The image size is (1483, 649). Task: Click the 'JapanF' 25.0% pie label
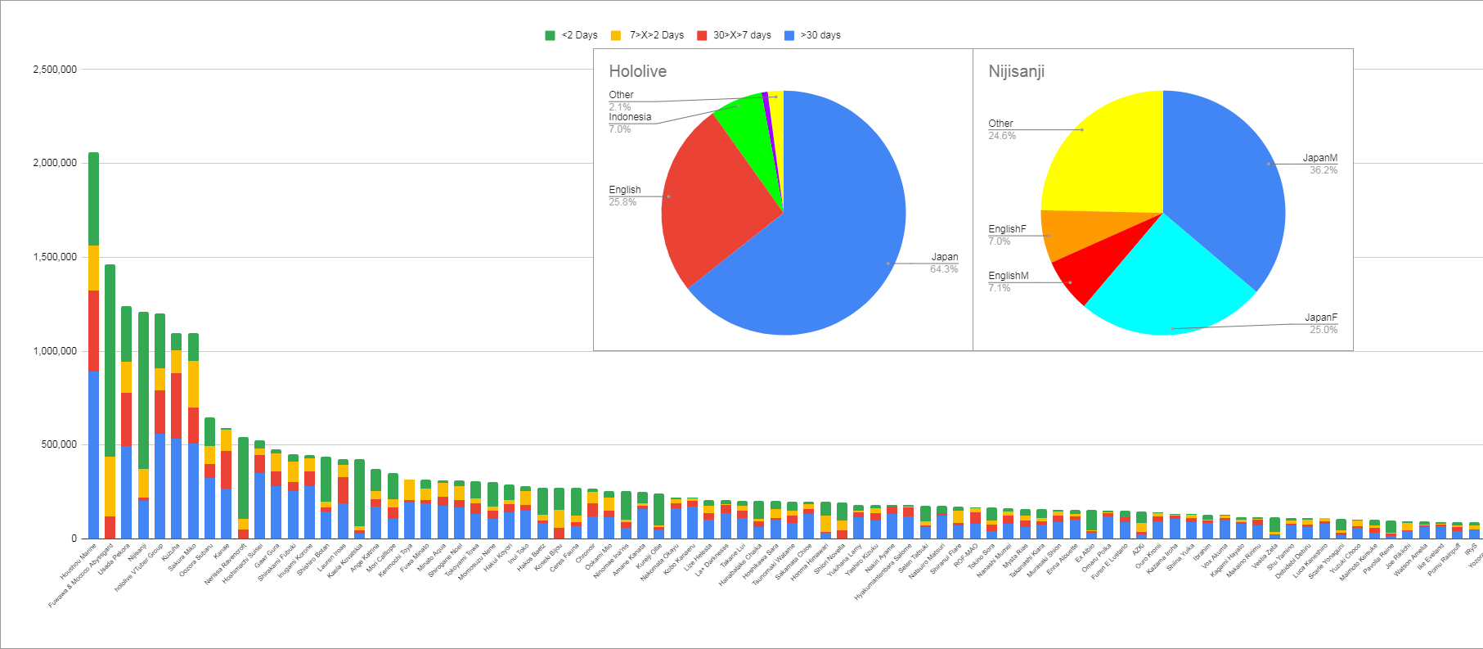coord(1321,323)
